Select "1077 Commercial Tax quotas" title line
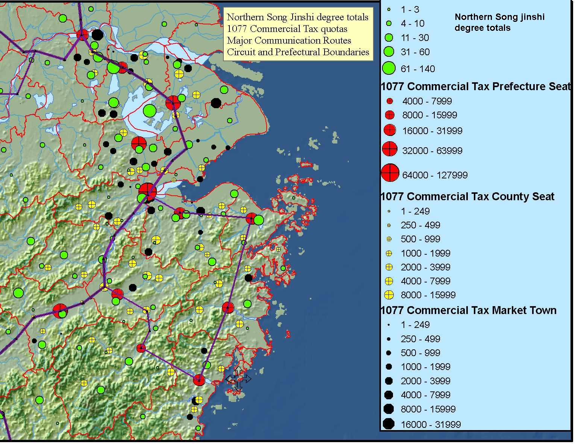 coord(287,29)
